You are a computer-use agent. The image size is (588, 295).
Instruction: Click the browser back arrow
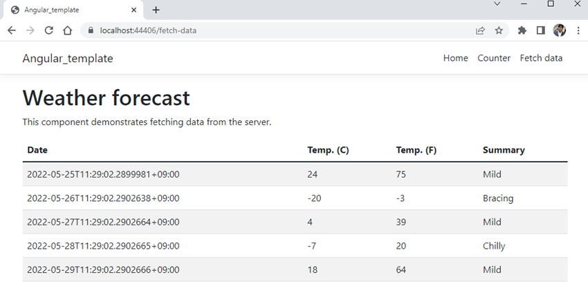[11, 30]
